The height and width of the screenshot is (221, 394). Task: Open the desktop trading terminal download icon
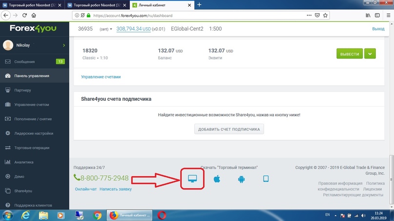192,179
